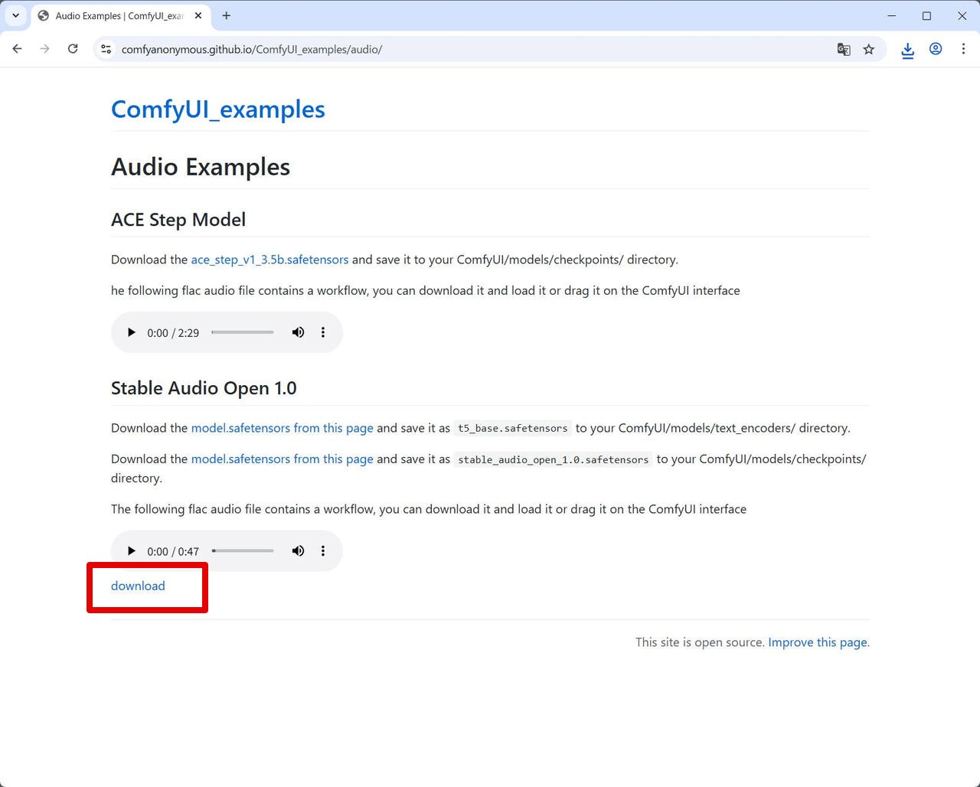
Task: Open model.safetensors link for t5_base
Action: (282, 428)
